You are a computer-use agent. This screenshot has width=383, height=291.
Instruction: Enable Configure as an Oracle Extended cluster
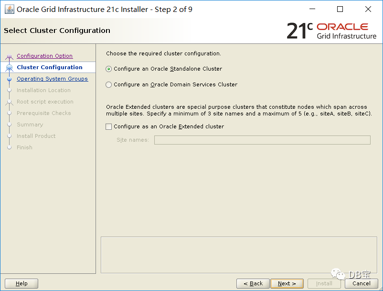165,126
